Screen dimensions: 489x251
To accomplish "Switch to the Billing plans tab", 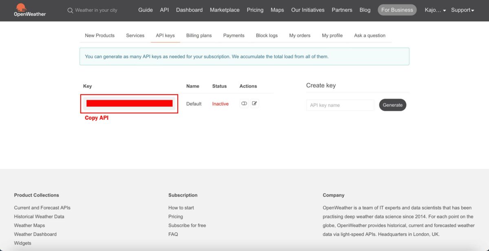I will pyautogui.click(x=199, y=35).
